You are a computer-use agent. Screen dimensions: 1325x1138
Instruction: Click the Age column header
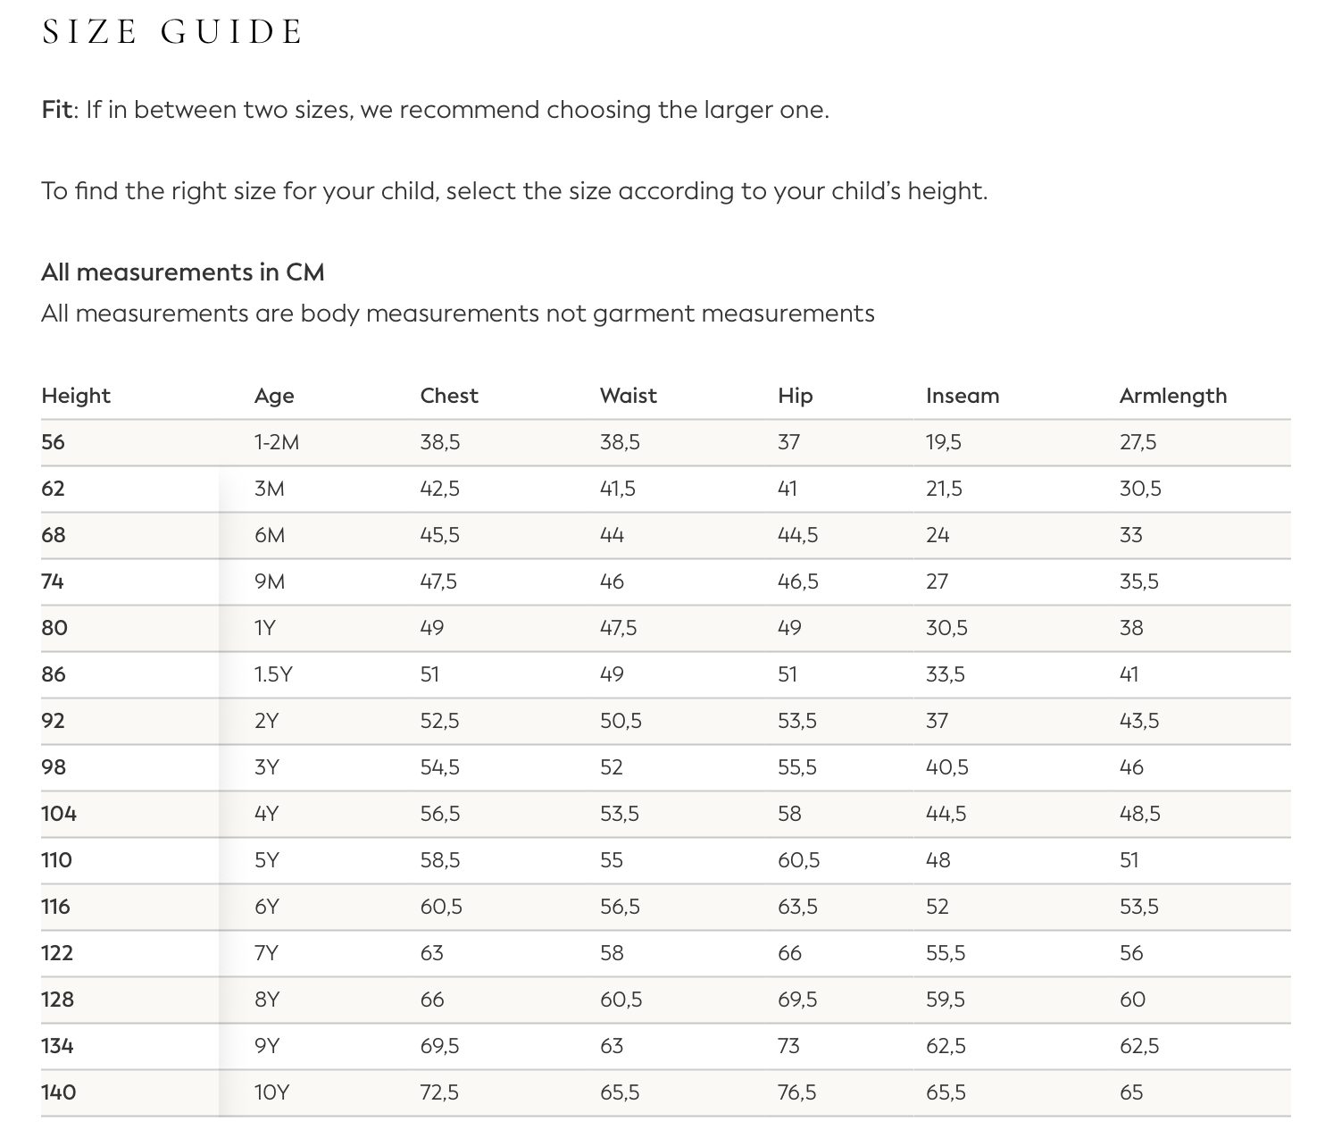pos(274,396)
